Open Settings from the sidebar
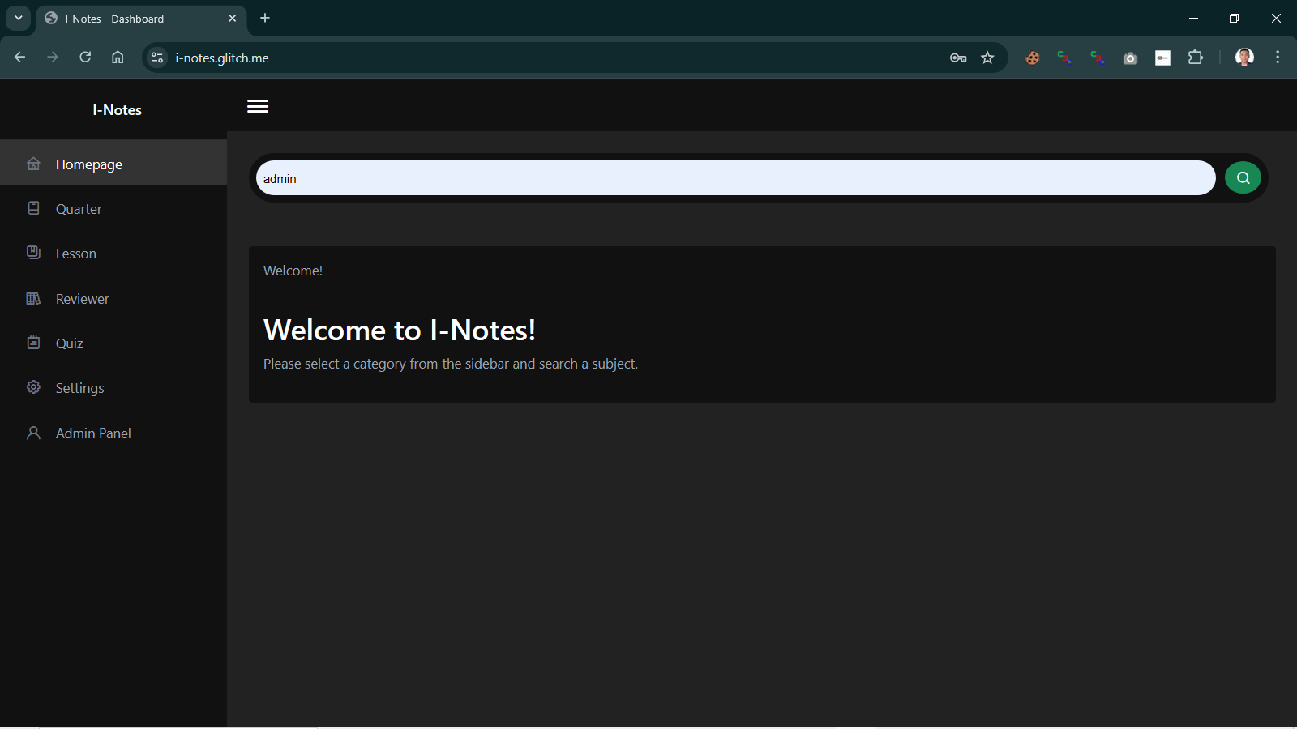 (113, 387)
